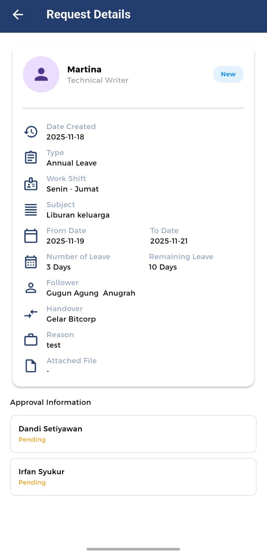
Task: Tap the back arrow in header
Action: click(x=18, y=14)
